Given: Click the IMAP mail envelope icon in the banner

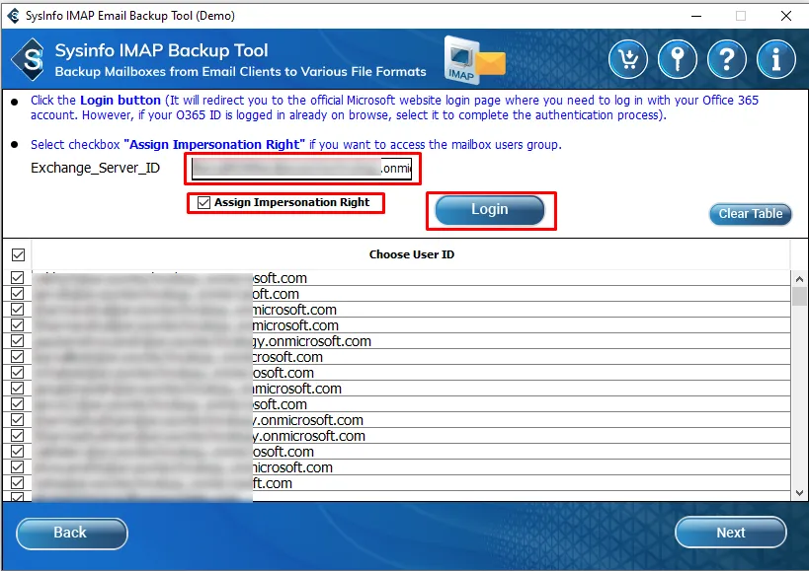Looking at the screenshot, I should point(475,60).
